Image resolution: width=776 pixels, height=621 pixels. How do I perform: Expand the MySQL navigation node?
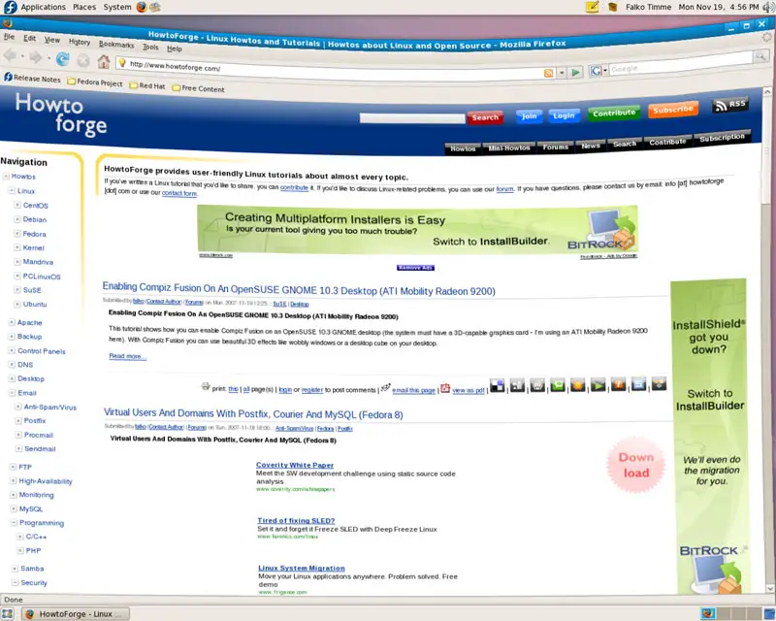click(x=14, y=508)
